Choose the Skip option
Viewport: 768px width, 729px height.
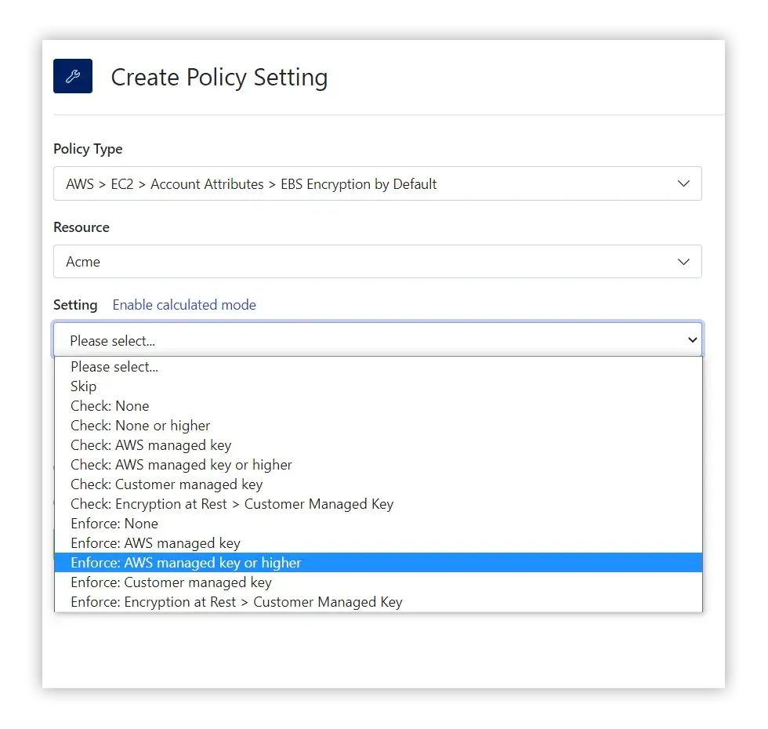[x=378, y=386]
